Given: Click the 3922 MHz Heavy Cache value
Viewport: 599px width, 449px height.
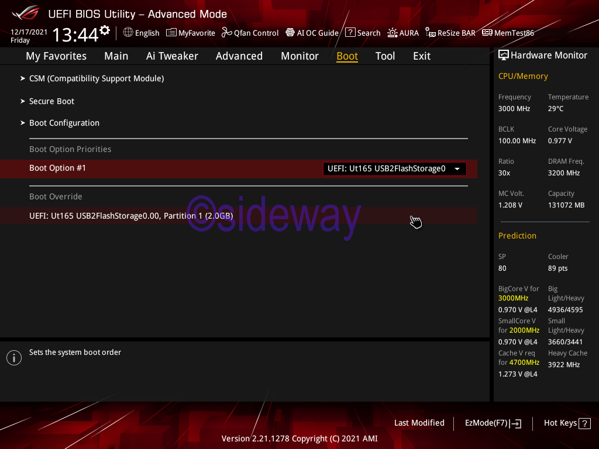Looking at the screenshot, I should 564,365.
